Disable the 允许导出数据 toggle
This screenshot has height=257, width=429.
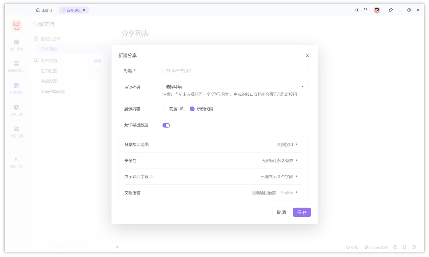tap(166, 125)
